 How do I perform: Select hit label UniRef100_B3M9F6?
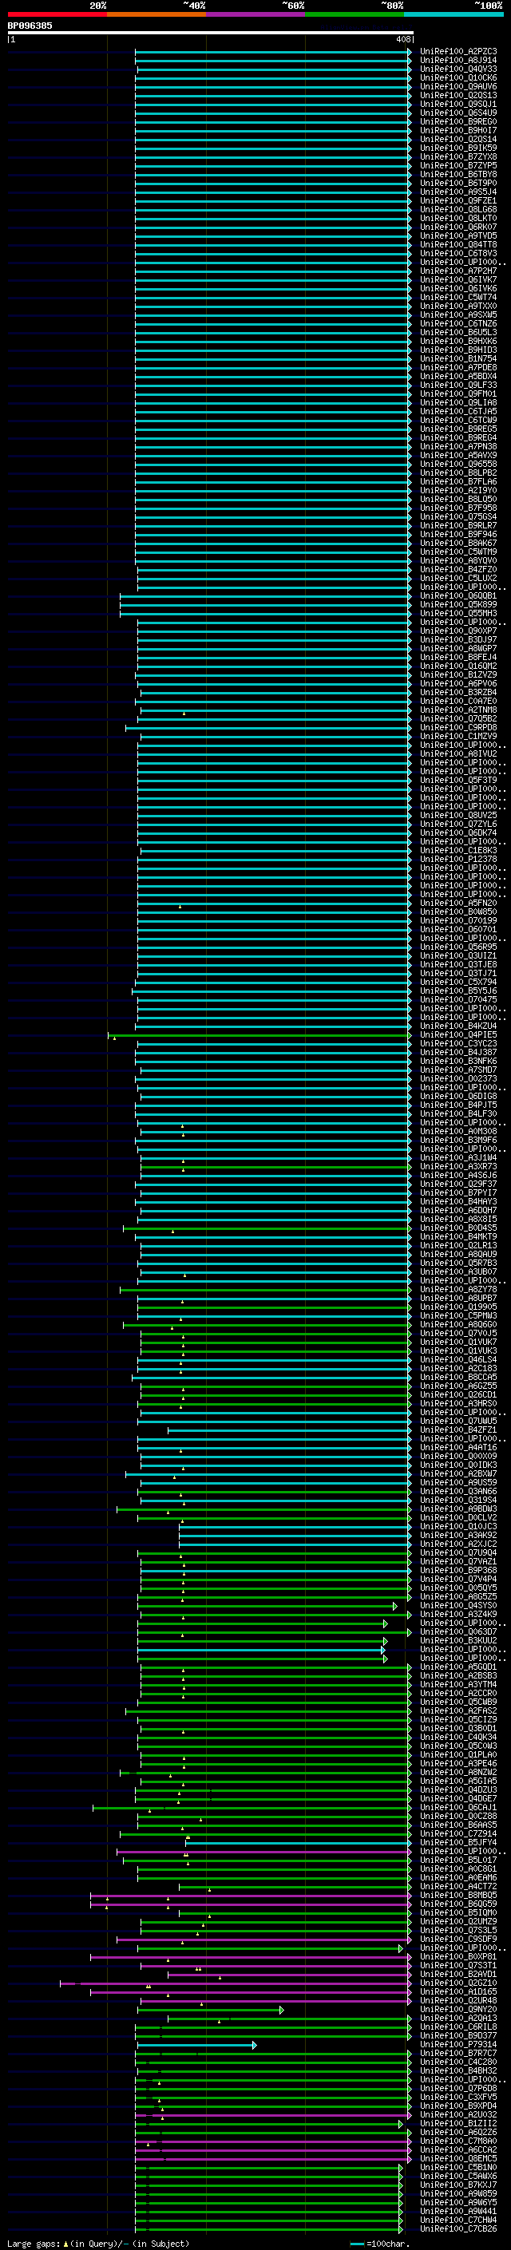458,1140
